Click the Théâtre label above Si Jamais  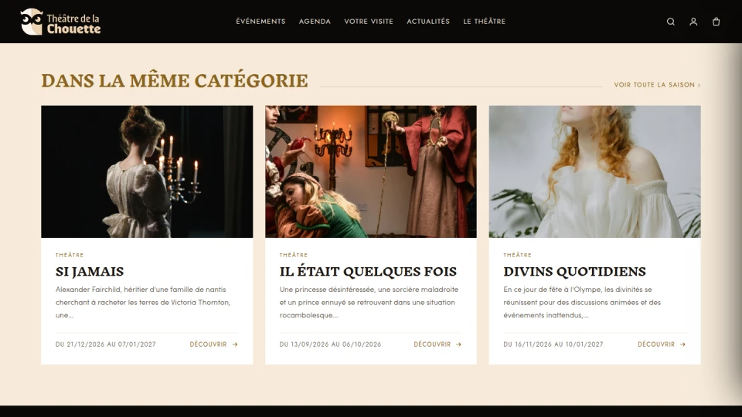pos(70,255)
